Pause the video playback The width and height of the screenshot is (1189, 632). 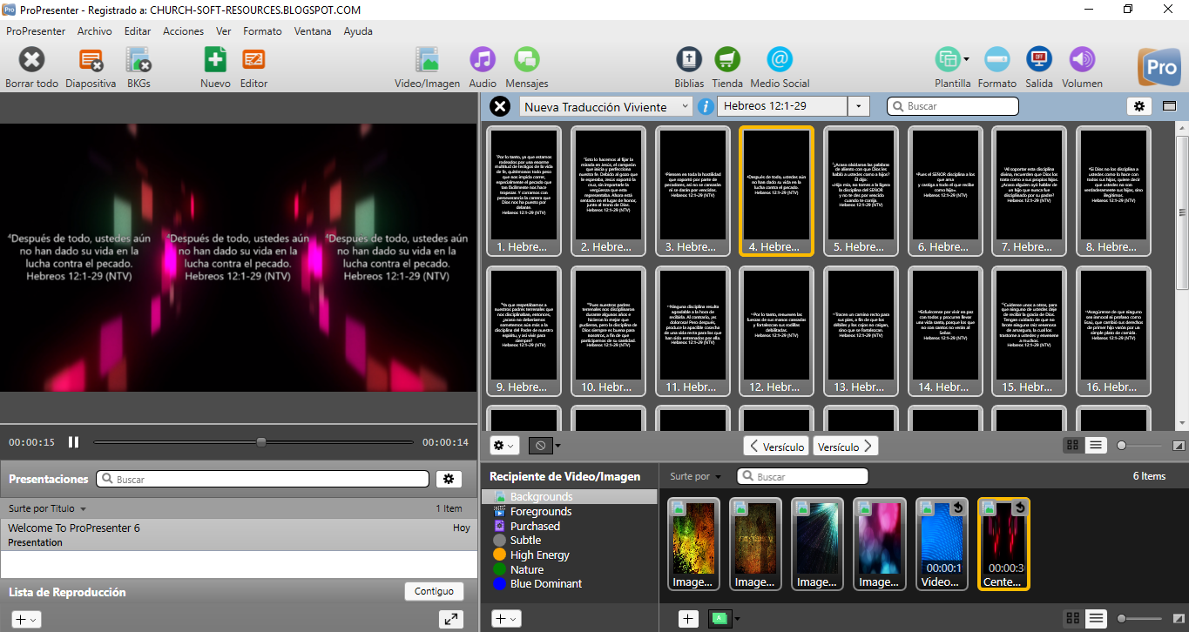click(x=74, y=442)
